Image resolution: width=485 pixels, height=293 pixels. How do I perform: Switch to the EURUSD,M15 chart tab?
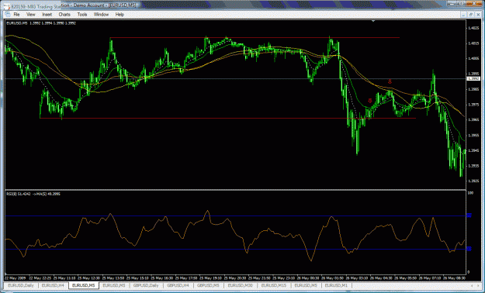[x=275, y=285]
